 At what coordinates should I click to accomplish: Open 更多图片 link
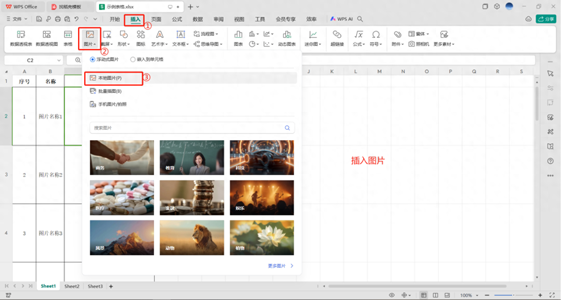(x=280, y=266)
